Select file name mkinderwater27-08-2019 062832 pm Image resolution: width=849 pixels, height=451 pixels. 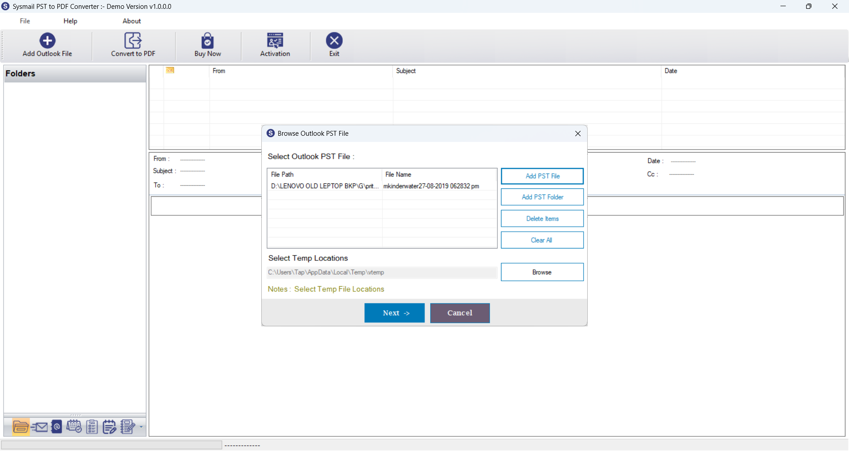431,186
